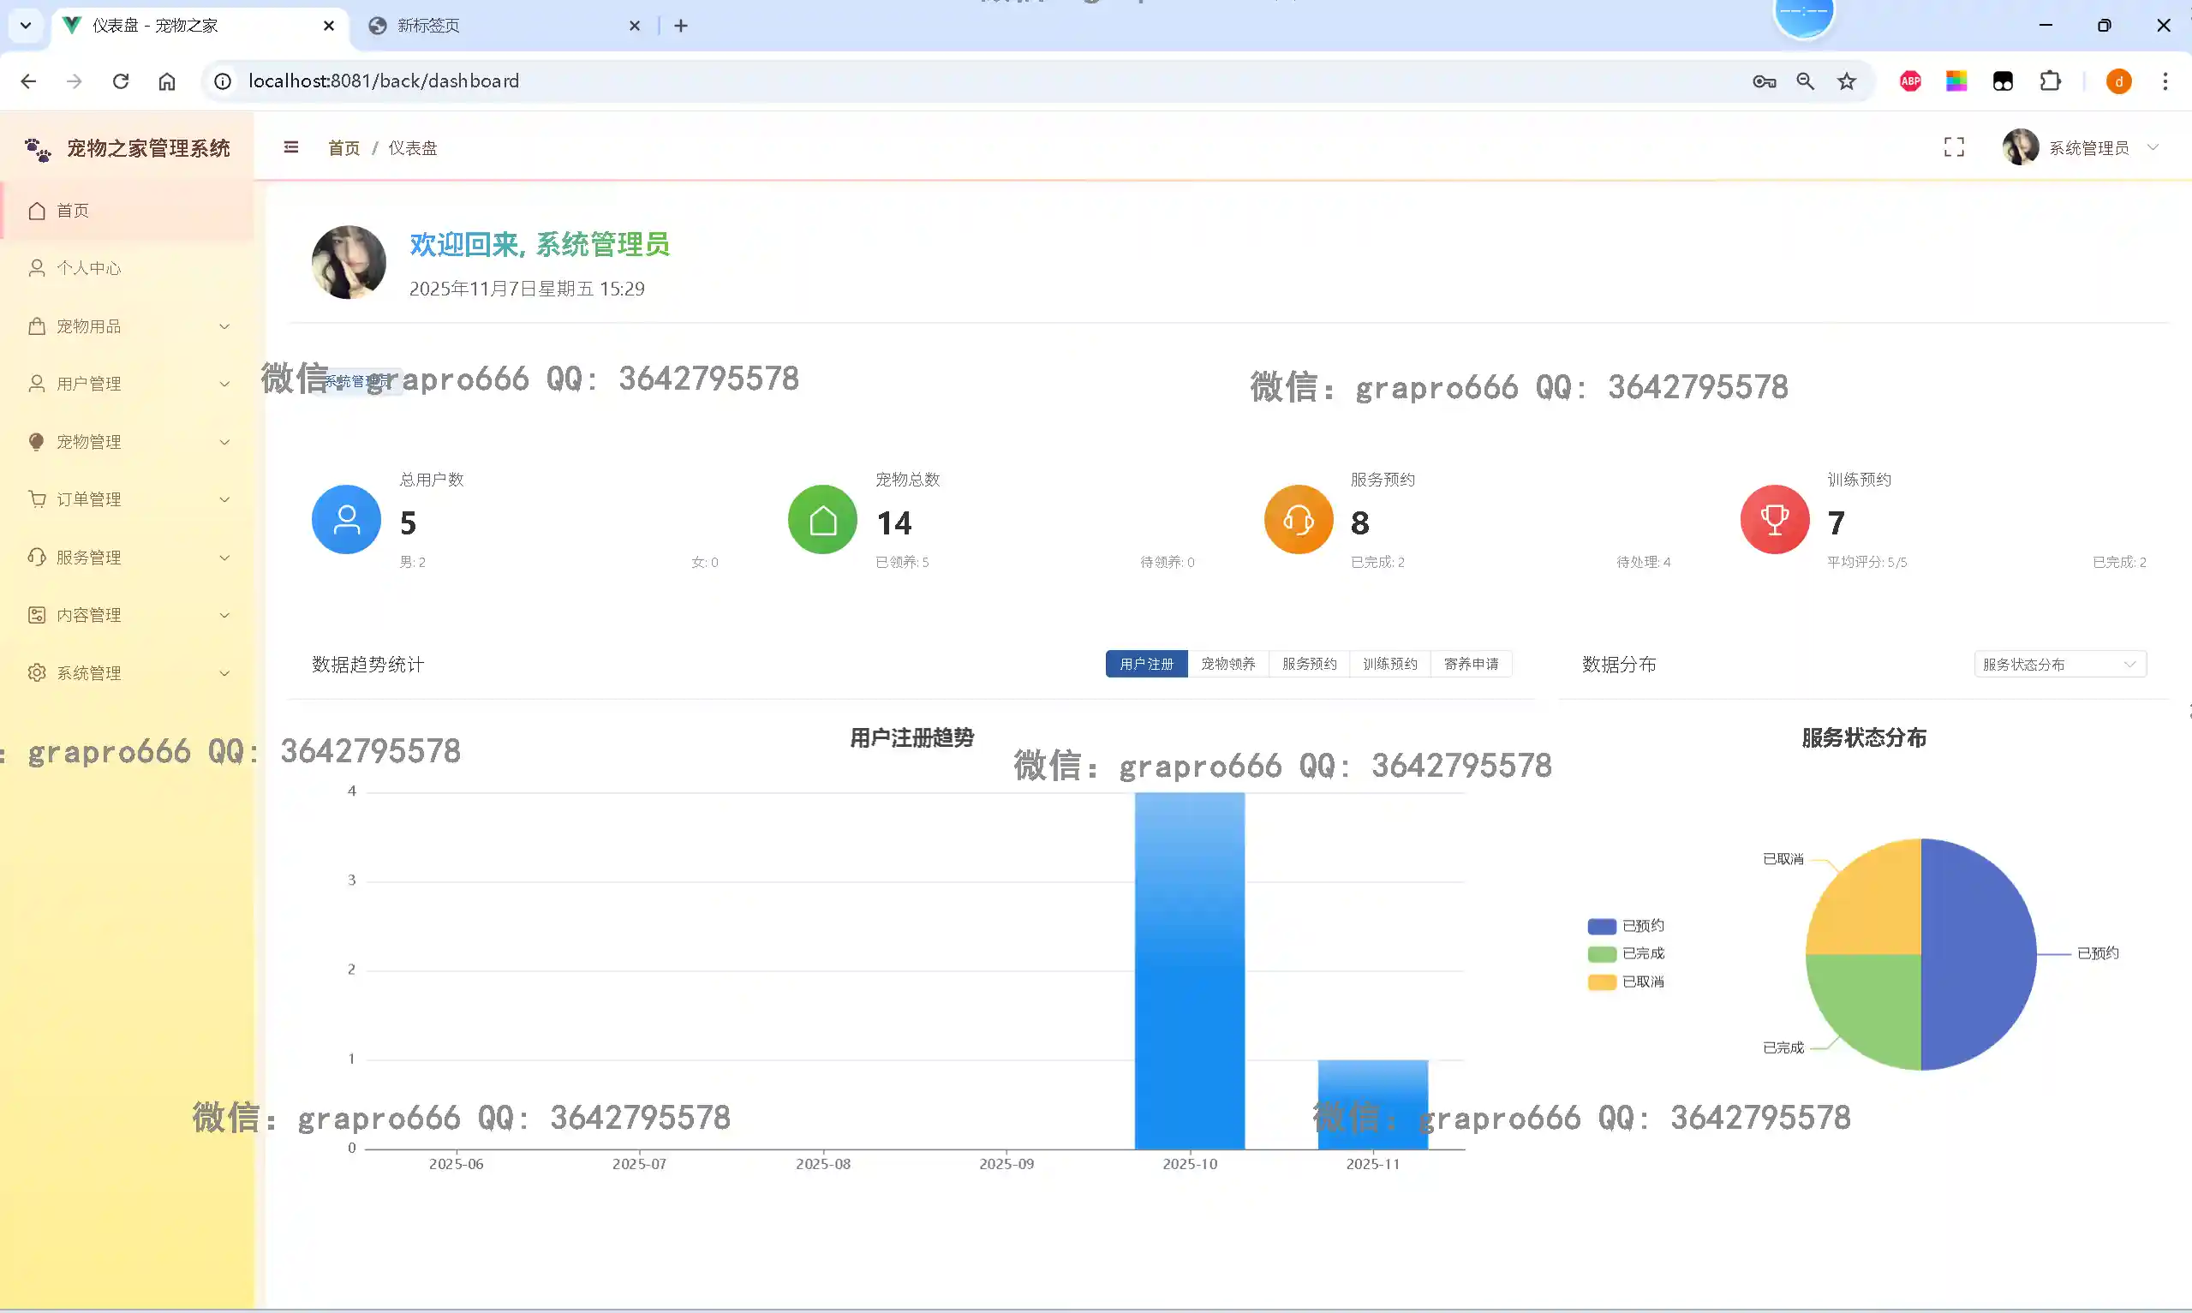
Task: Click the green pet count home icon
Action: click(821, 519)
